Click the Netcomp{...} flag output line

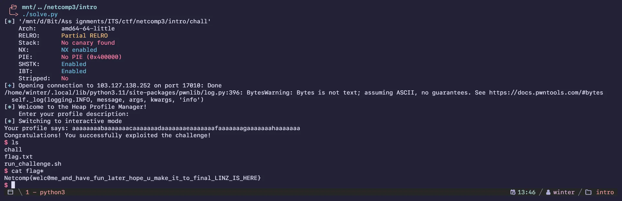click(x=132, y=178)
